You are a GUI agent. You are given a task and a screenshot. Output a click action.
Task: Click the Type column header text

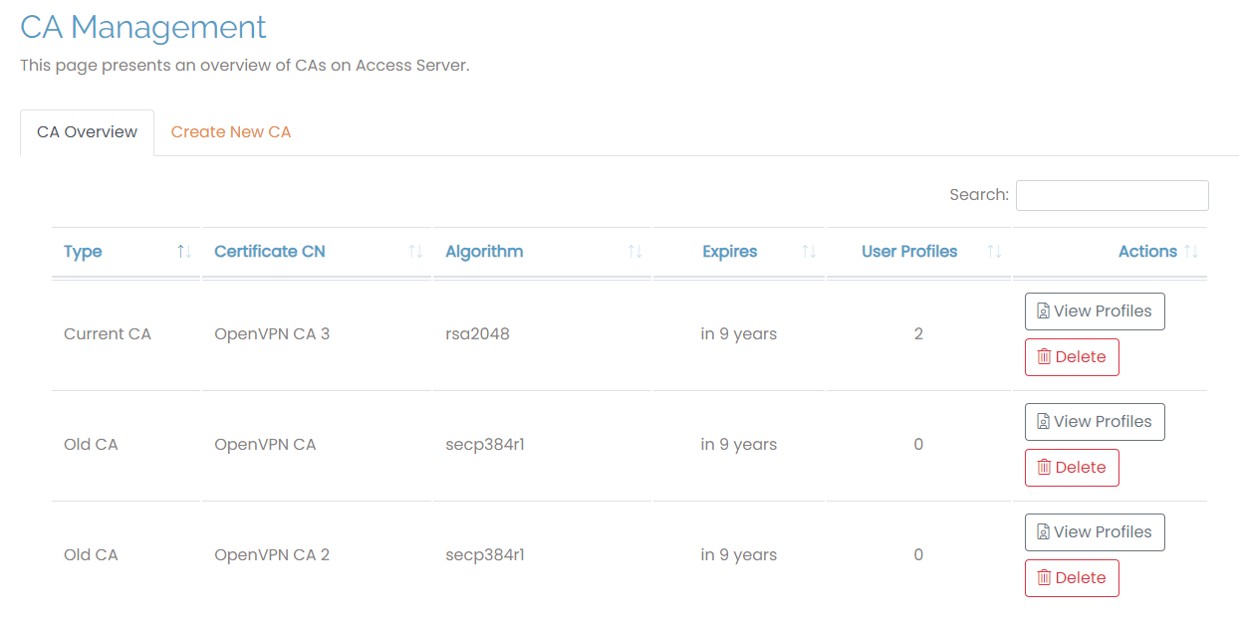[83, 252]
